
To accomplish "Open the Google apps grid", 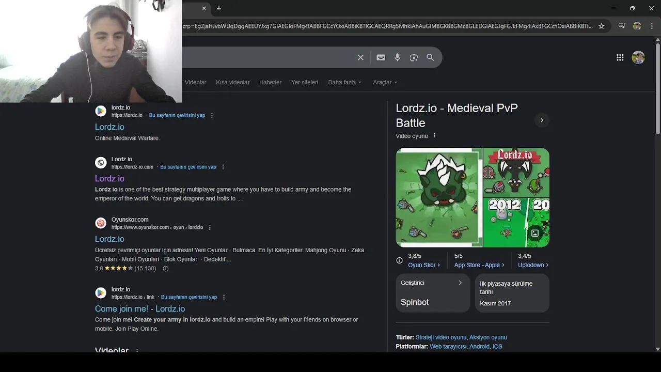I will [620, 58].
